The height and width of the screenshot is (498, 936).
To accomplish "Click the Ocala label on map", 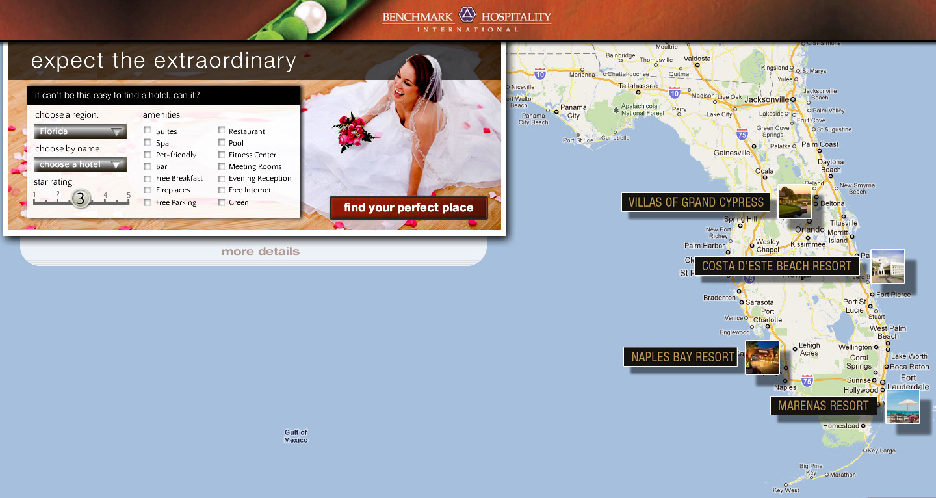I will pyautogui.click(x=764, y=171).
